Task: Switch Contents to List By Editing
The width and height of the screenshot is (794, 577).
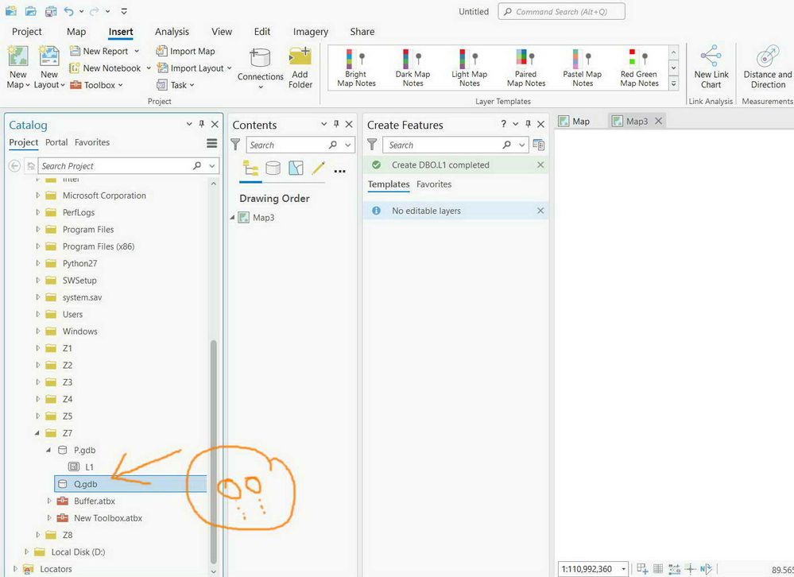Action: pyautogui.click(x=318, y=168)
